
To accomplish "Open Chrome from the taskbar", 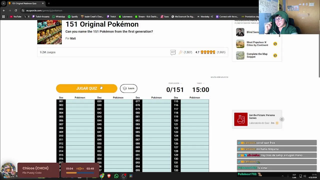I will pos(101,176).
